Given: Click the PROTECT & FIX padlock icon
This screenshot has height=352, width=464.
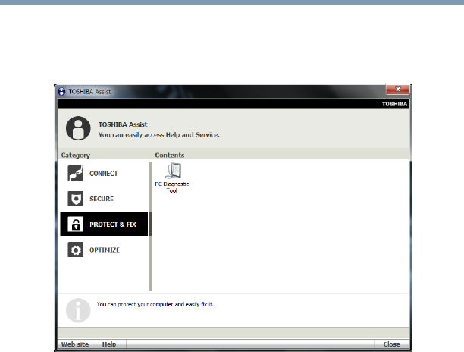Looking at the screenshot, I should (x=76, y=224).
